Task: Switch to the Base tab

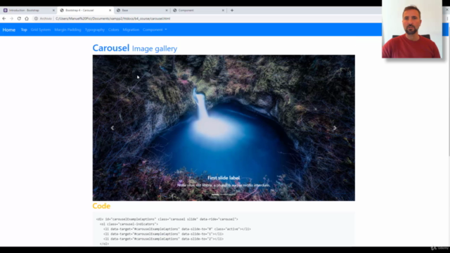Action: (x=142, y=11)
